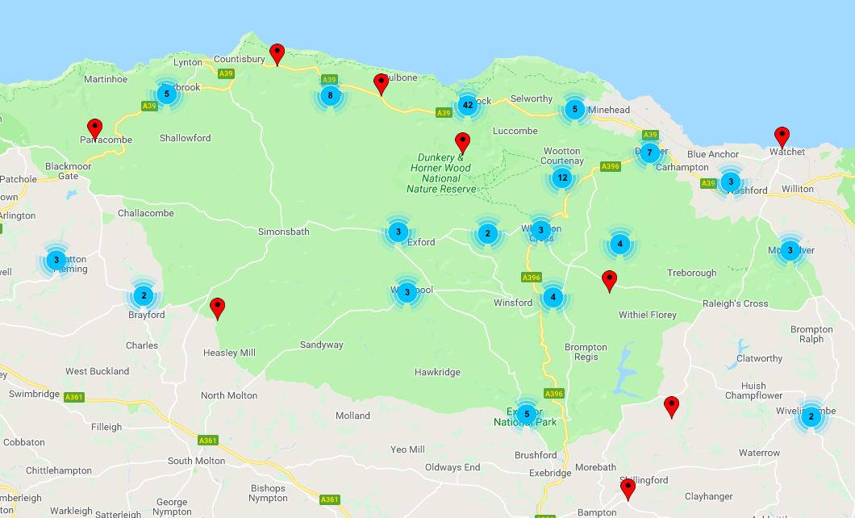Screen dimensions: 855x518
Task: Select the cluster of 8 south of Lynton
Action: (329, 94)
